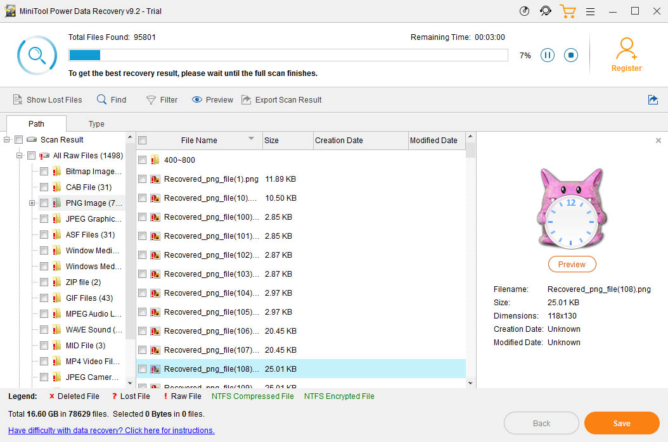The width and height of the screenshot is (668, 442).
Task: Collapse the All Raw Files node
Action: (20, 156)
